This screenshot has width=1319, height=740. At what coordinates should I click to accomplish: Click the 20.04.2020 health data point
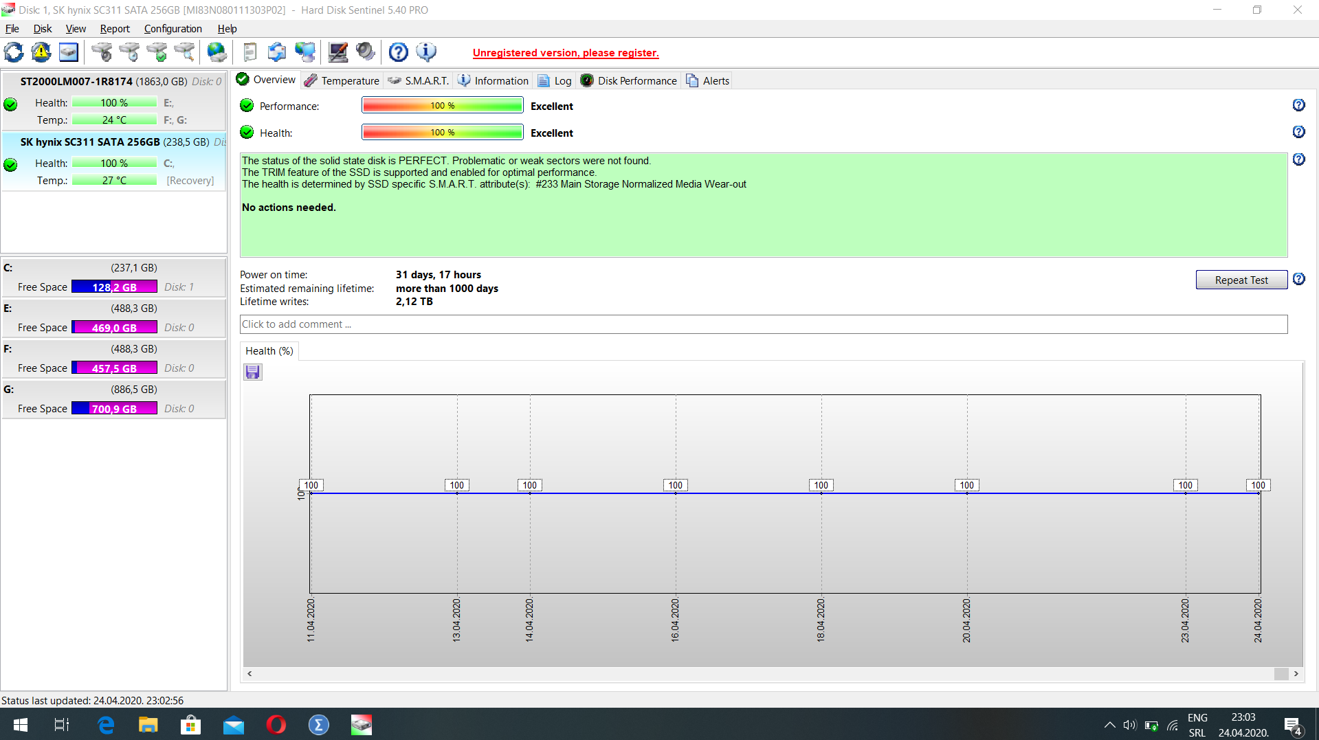pyautogui.click(x=967, y=493)
